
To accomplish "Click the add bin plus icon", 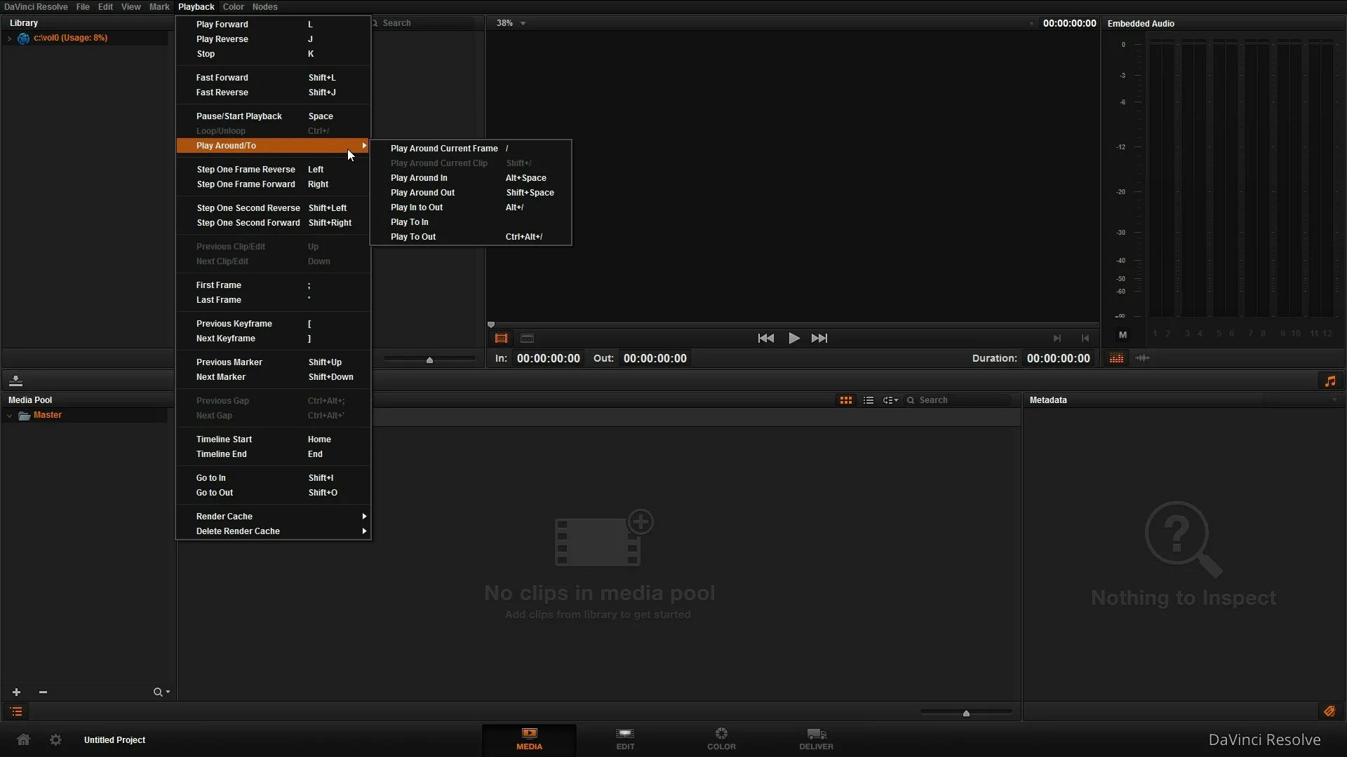I will tap(16, 693).
